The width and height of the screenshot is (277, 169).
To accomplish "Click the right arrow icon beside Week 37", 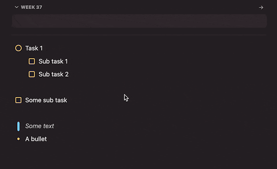I will coord(261,7).
